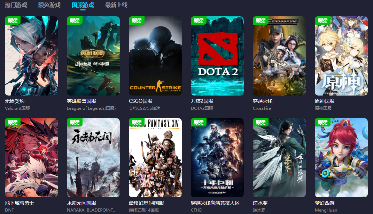373x214 pixels.
Task: Click the DOTA 2 red logo cover
Action: point(217,56)
